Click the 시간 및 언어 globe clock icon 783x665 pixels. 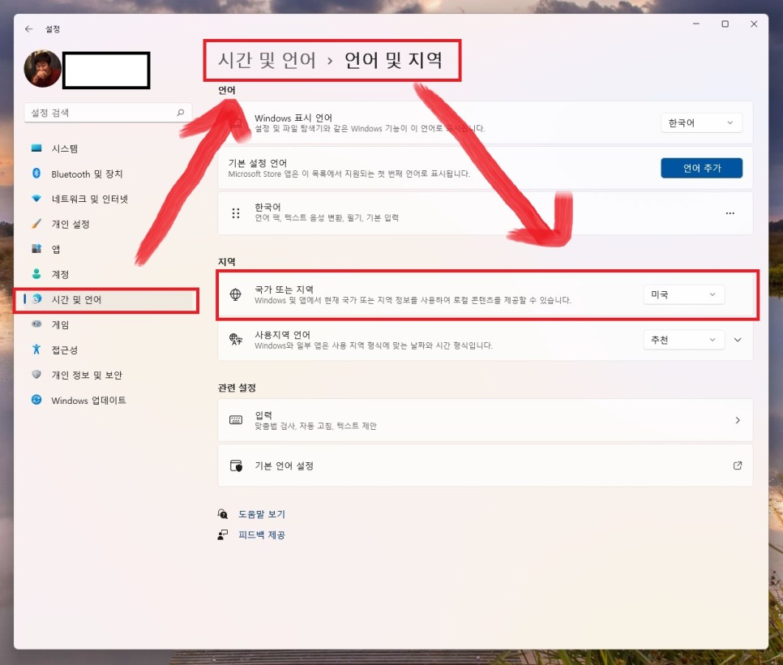[x=36, y=298]
